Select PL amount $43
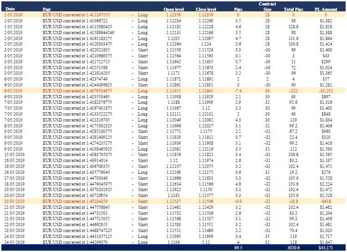The height and width of the screenshot is (252, 347). [326, 56]
